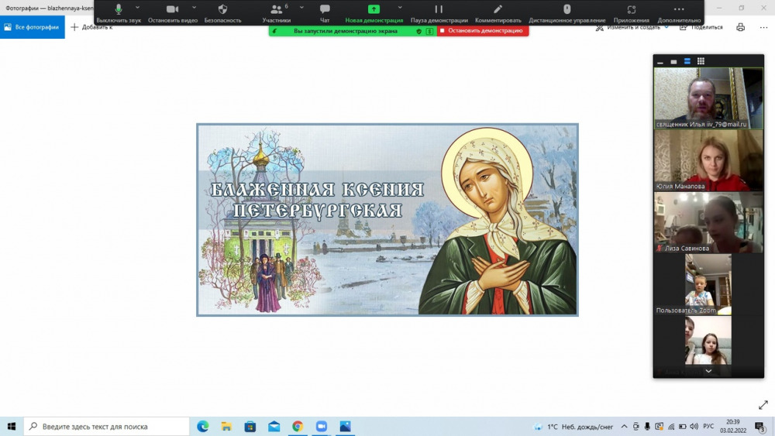Open the Чат chat panel
The width and height of the screenshot is (775, 436).
325,13
